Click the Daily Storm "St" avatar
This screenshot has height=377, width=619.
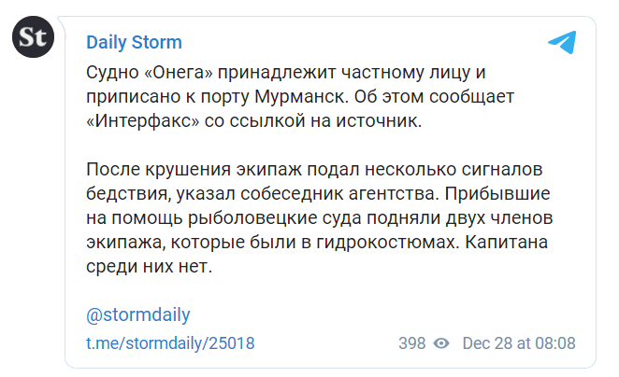pos(33,40)
